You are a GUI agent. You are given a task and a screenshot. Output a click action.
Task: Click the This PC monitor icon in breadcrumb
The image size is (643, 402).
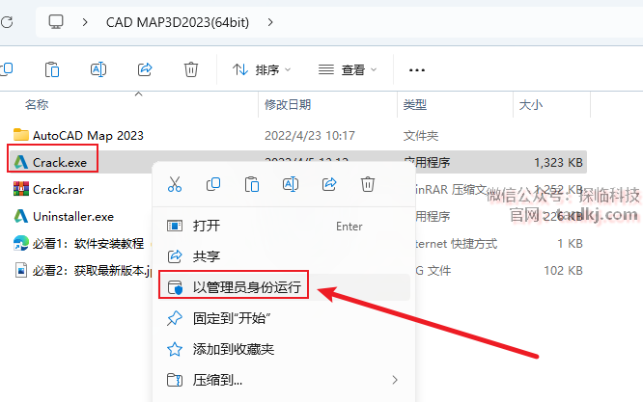(x=56, y=22)
